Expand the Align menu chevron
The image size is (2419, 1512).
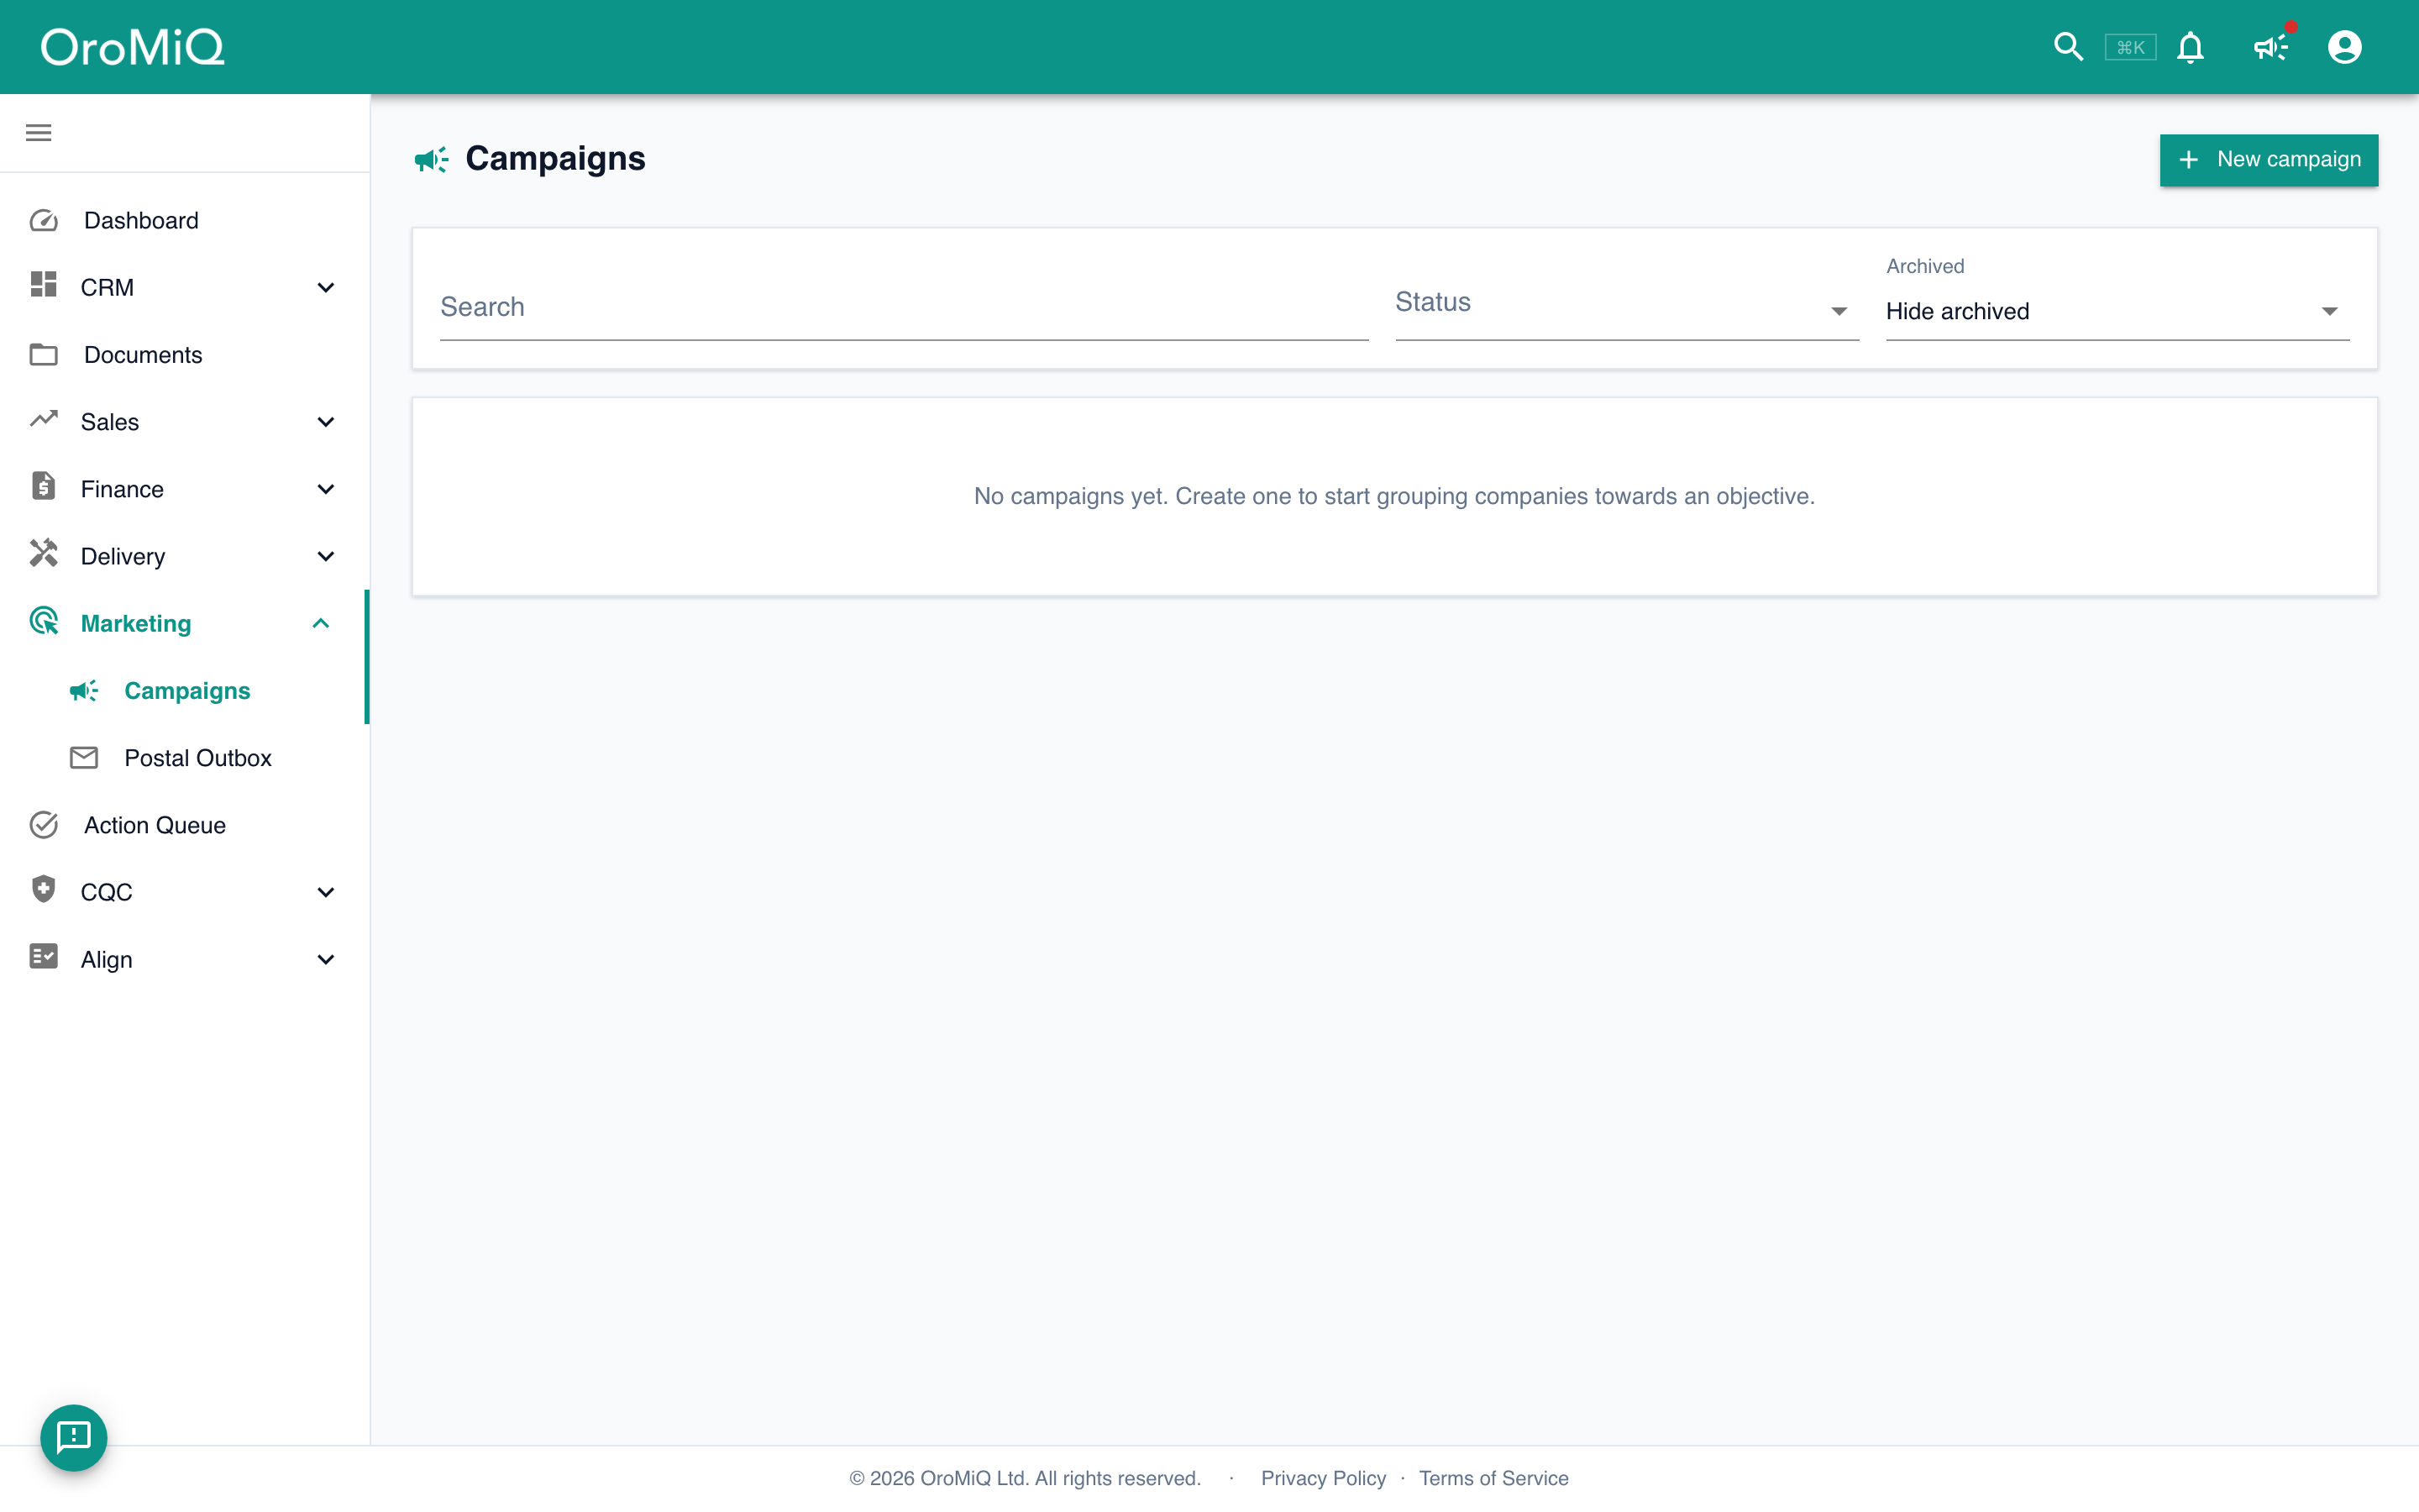tap(326, 959)
